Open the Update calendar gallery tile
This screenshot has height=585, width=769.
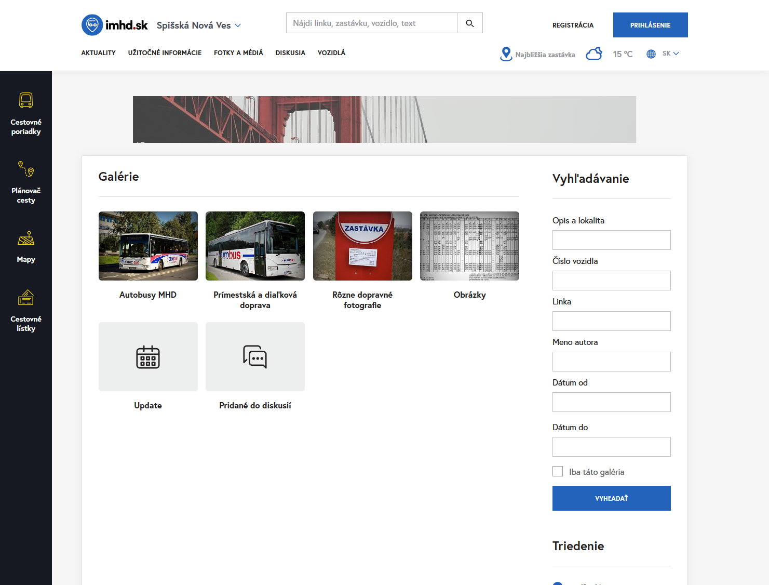(x=148, y=357)
